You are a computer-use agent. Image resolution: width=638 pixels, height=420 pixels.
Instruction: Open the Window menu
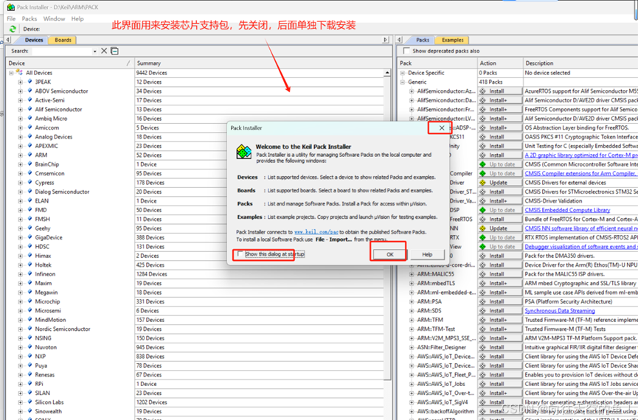coord(54,18)
